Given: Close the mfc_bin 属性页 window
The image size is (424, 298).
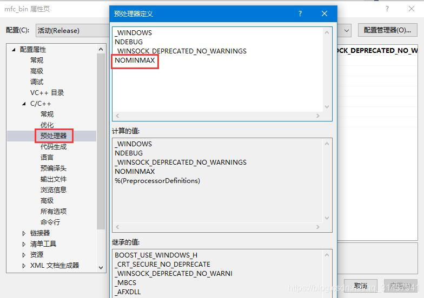Looking at the screenshot, I should pos(411,9).
